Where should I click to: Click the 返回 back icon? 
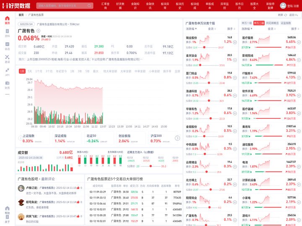click(x=297, y=15)
